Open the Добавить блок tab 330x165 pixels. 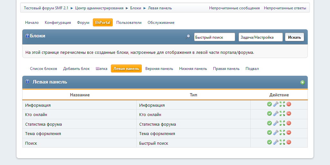click(76, 69)
